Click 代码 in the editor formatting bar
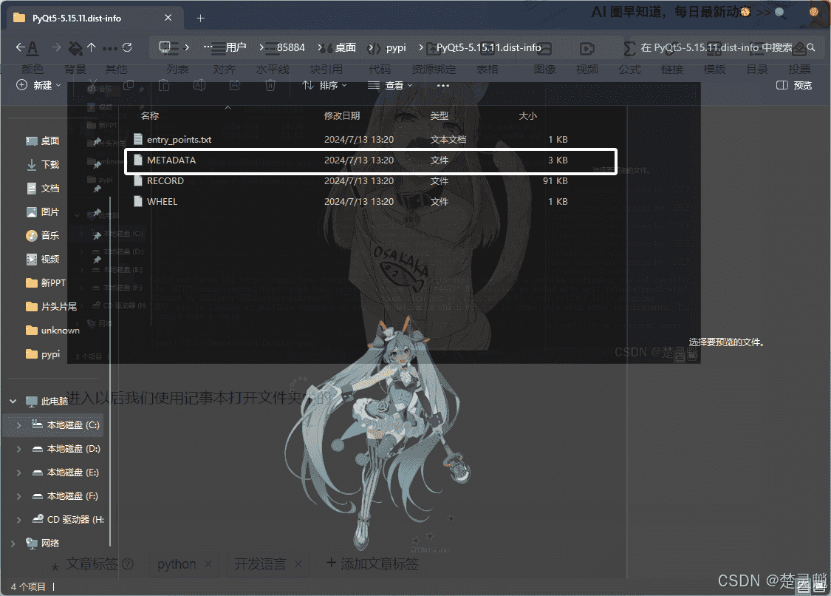831x596 pixels. point(379,68)
